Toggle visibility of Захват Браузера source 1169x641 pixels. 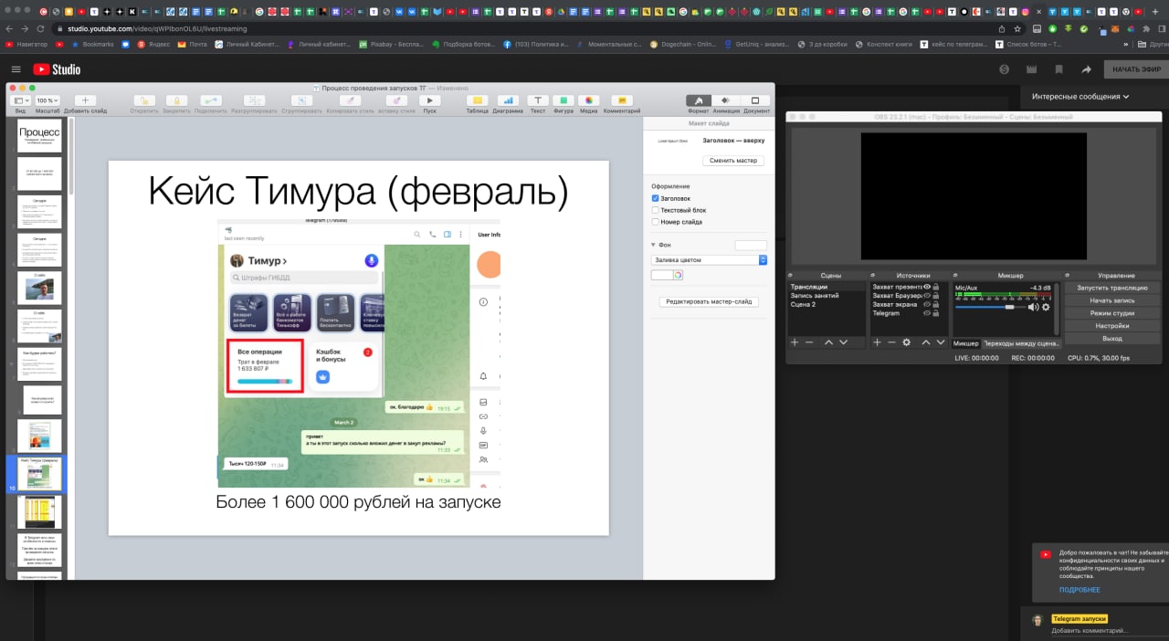click(x=927, y=296)
